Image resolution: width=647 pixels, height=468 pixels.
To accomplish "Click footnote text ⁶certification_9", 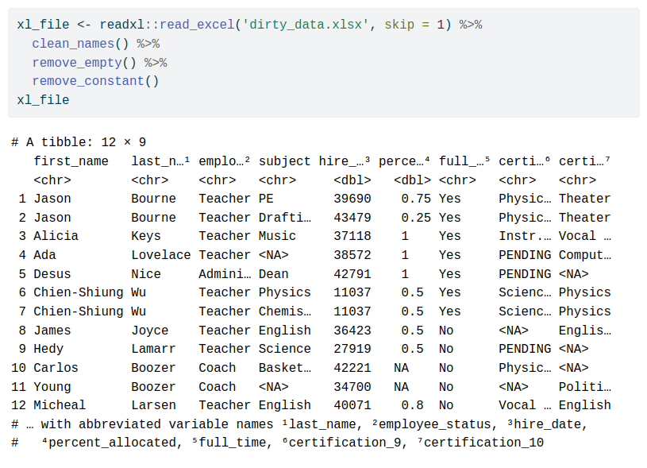I will 342,443.
